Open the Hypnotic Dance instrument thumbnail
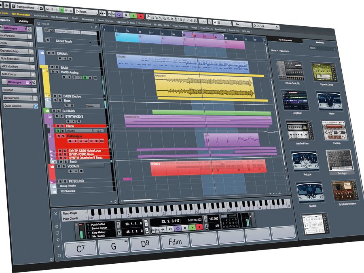Screen dimensions: 364x273 click(324, 72)
